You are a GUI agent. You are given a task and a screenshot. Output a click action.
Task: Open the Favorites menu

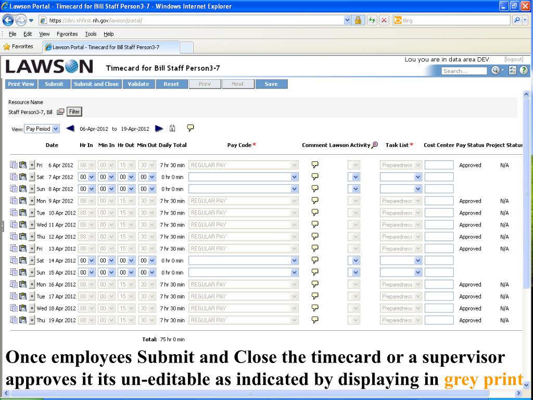(x=67, y=34)
